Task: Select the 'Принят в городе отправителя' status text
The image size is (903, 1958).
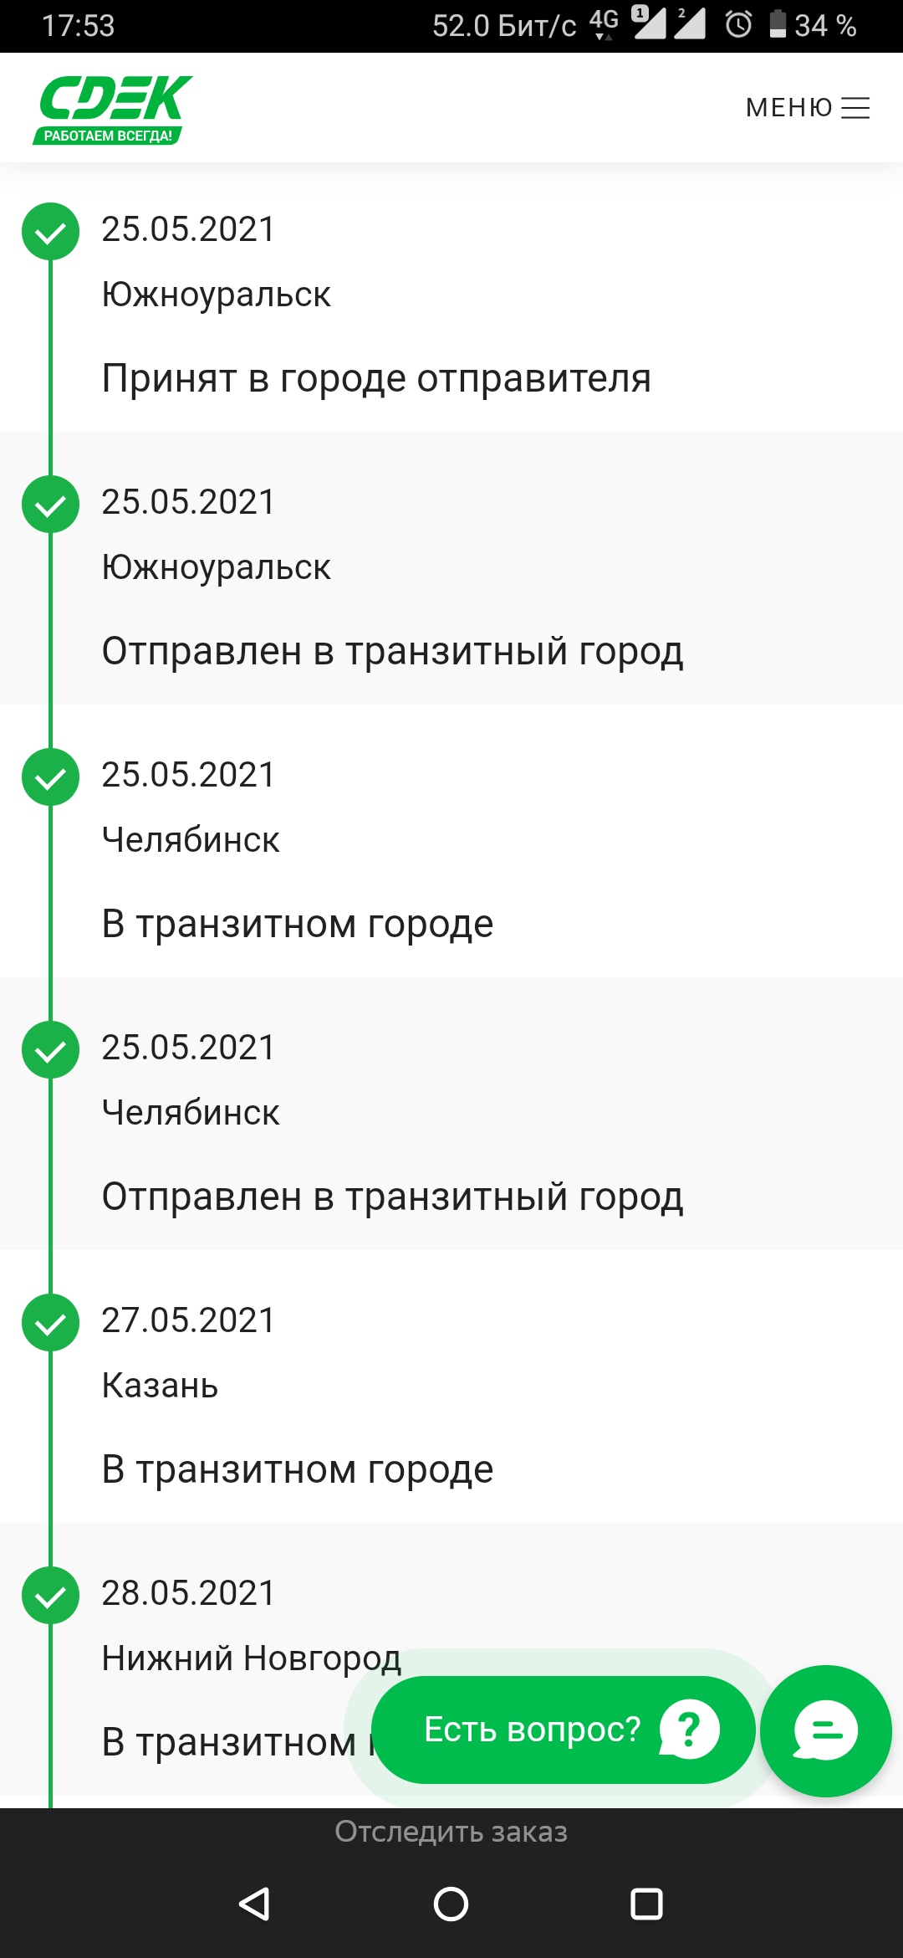Action: (376, 378)
